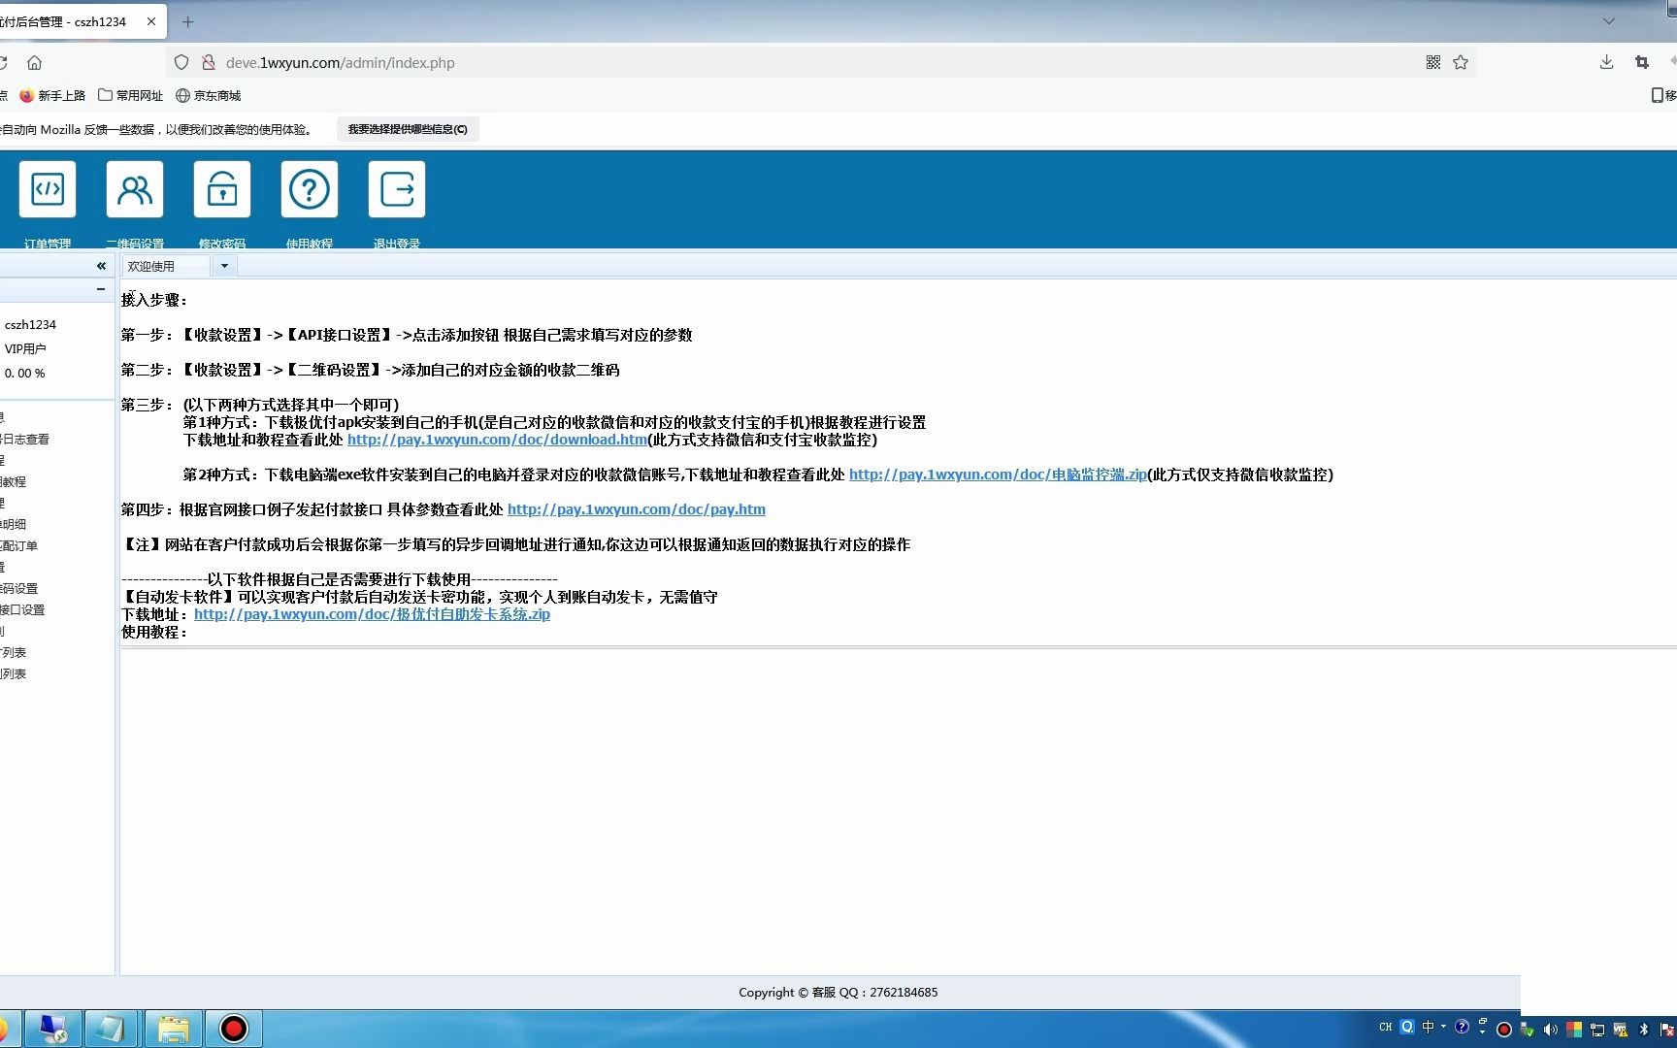Open the 电脑监控端.zip download link

point(998,475)
